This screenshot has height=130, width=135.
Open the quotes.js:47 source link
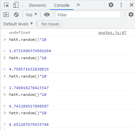[x=112, y=32]
